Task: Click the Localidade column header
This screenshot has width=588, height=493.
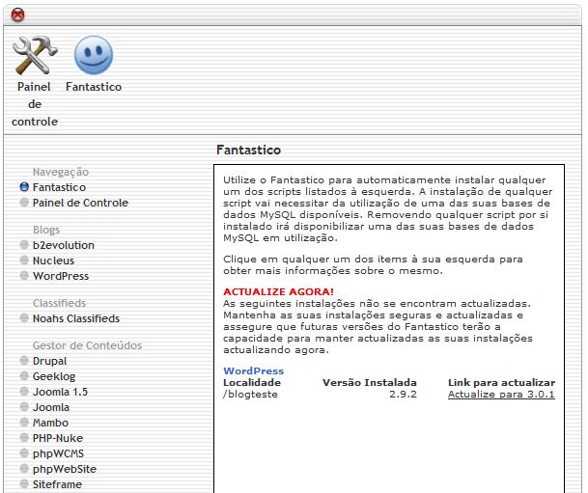Action: 252,382
